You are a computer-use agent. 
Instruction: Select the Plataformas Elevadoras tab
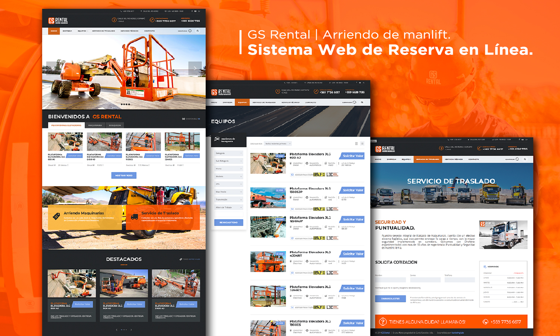pyautogui.click(x=66, y=125)
